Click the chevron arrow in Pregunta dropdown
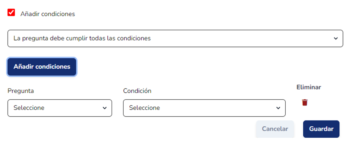 tap(105, 108)
